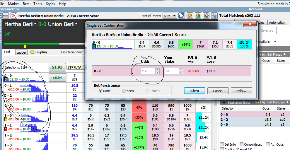
Task: Switch to the Grid tab
Action: click(x=7, y=52)
